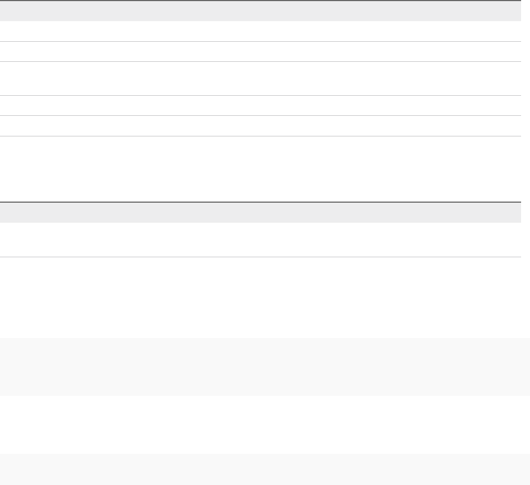Image resolution: width=530 pixels, height=485 pixels.
Task: Click the dark top border line of the lower table
Action: [x=261, y=202]
